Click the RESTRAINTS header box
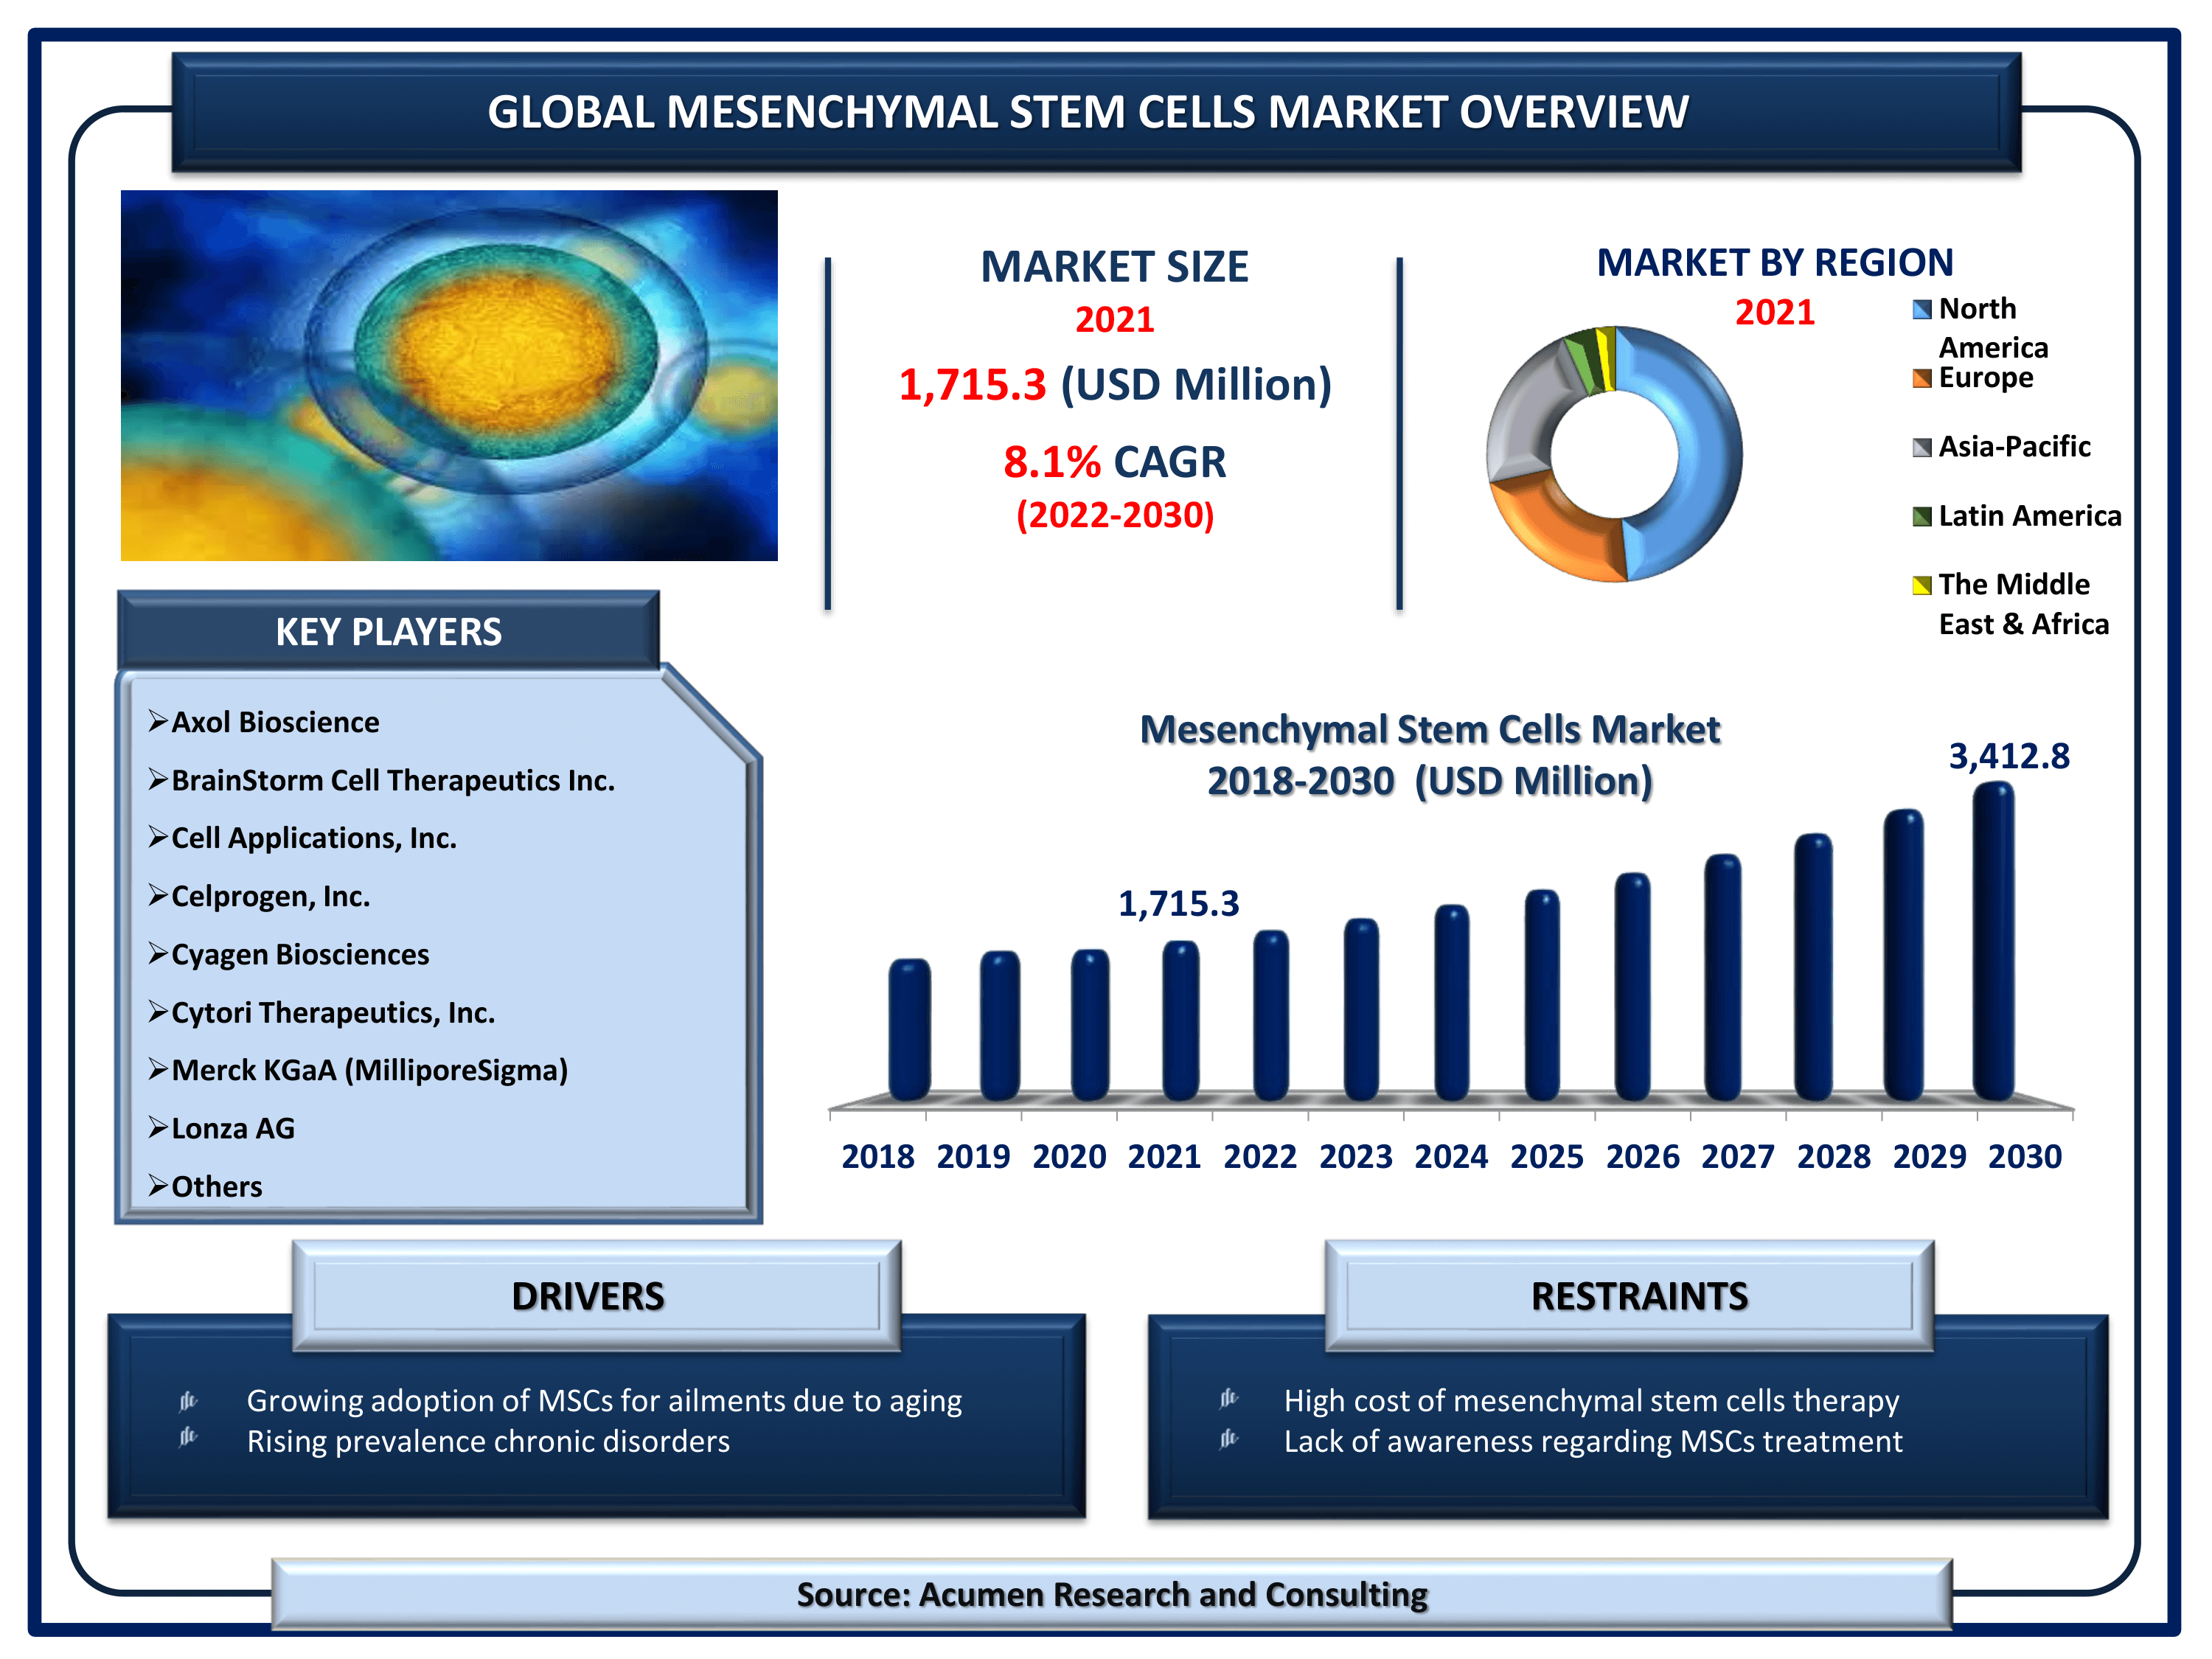The width and height of the screenshot is (2212, 1659). tap(1629, 1296)
